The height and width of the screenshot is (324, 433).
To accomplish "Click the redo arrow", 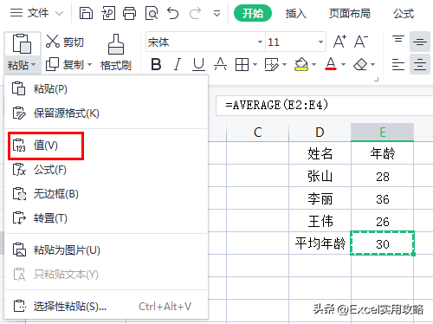I will coord(195,13).
